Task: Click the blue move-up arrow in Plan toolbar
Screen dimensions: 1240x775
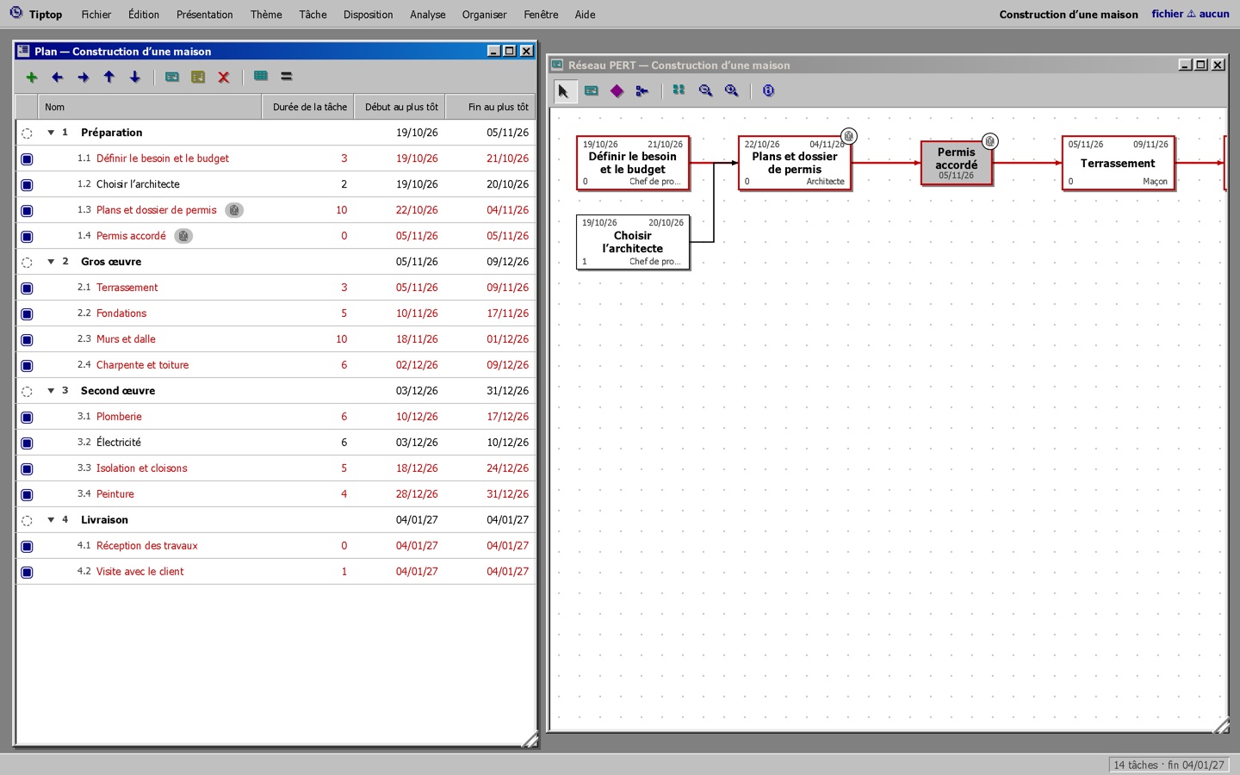Action: [109, 77]
